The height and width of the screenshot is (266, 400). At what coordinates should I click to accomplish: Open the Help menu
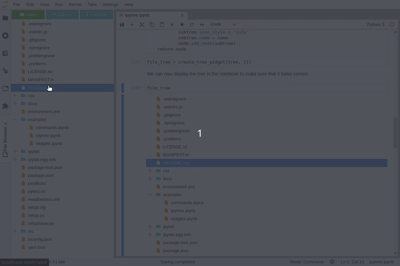click(129, 4)
